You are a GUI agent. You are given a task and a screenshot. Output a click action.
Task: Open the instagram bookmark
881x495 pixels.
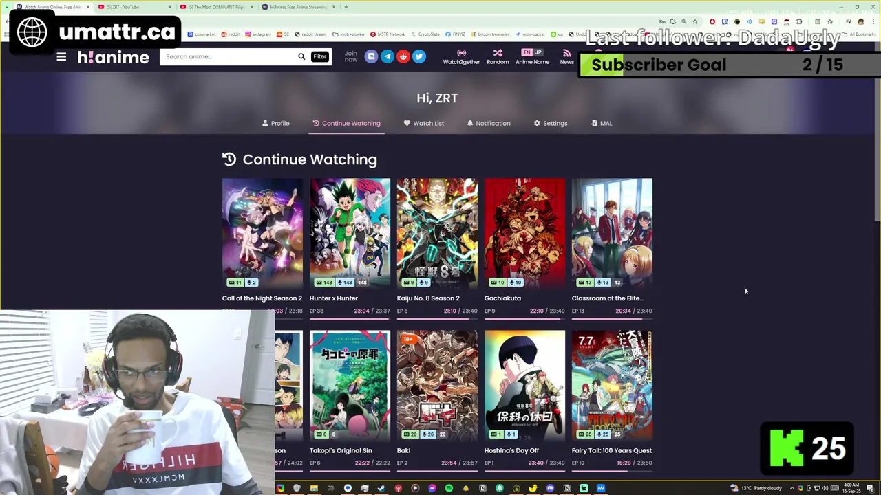[258, 34]
